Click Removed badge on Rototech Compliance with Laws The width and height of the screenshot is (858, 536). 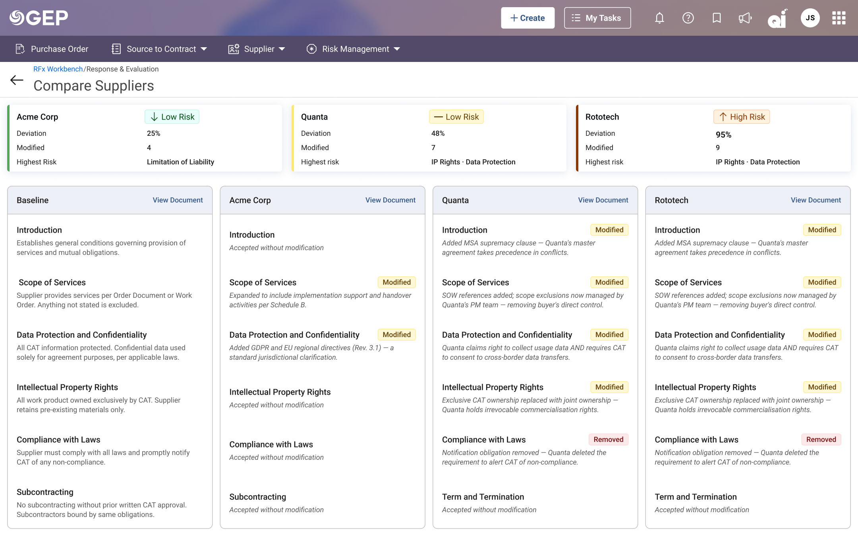(x=821, y=440)
